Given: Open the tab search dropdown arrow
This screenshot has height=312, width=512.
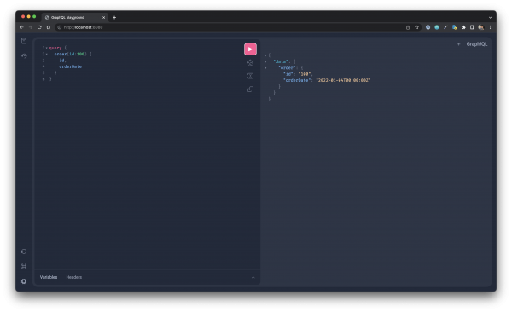Looking at the screenshot, I should (490, 18).
